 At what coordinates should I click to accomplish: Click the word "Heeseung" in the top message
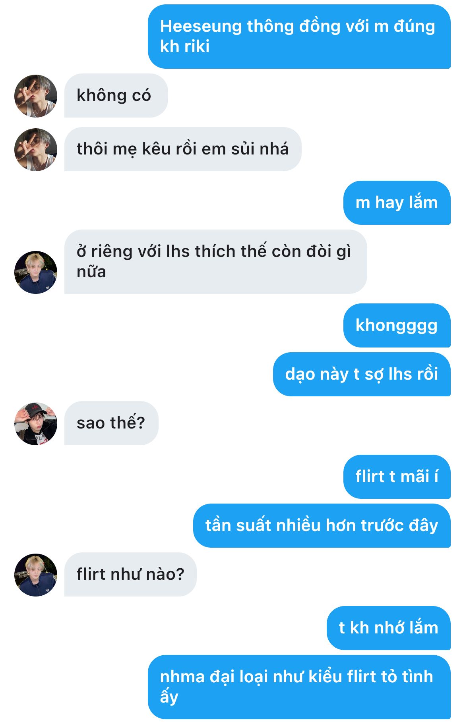(x=201, y=27)
